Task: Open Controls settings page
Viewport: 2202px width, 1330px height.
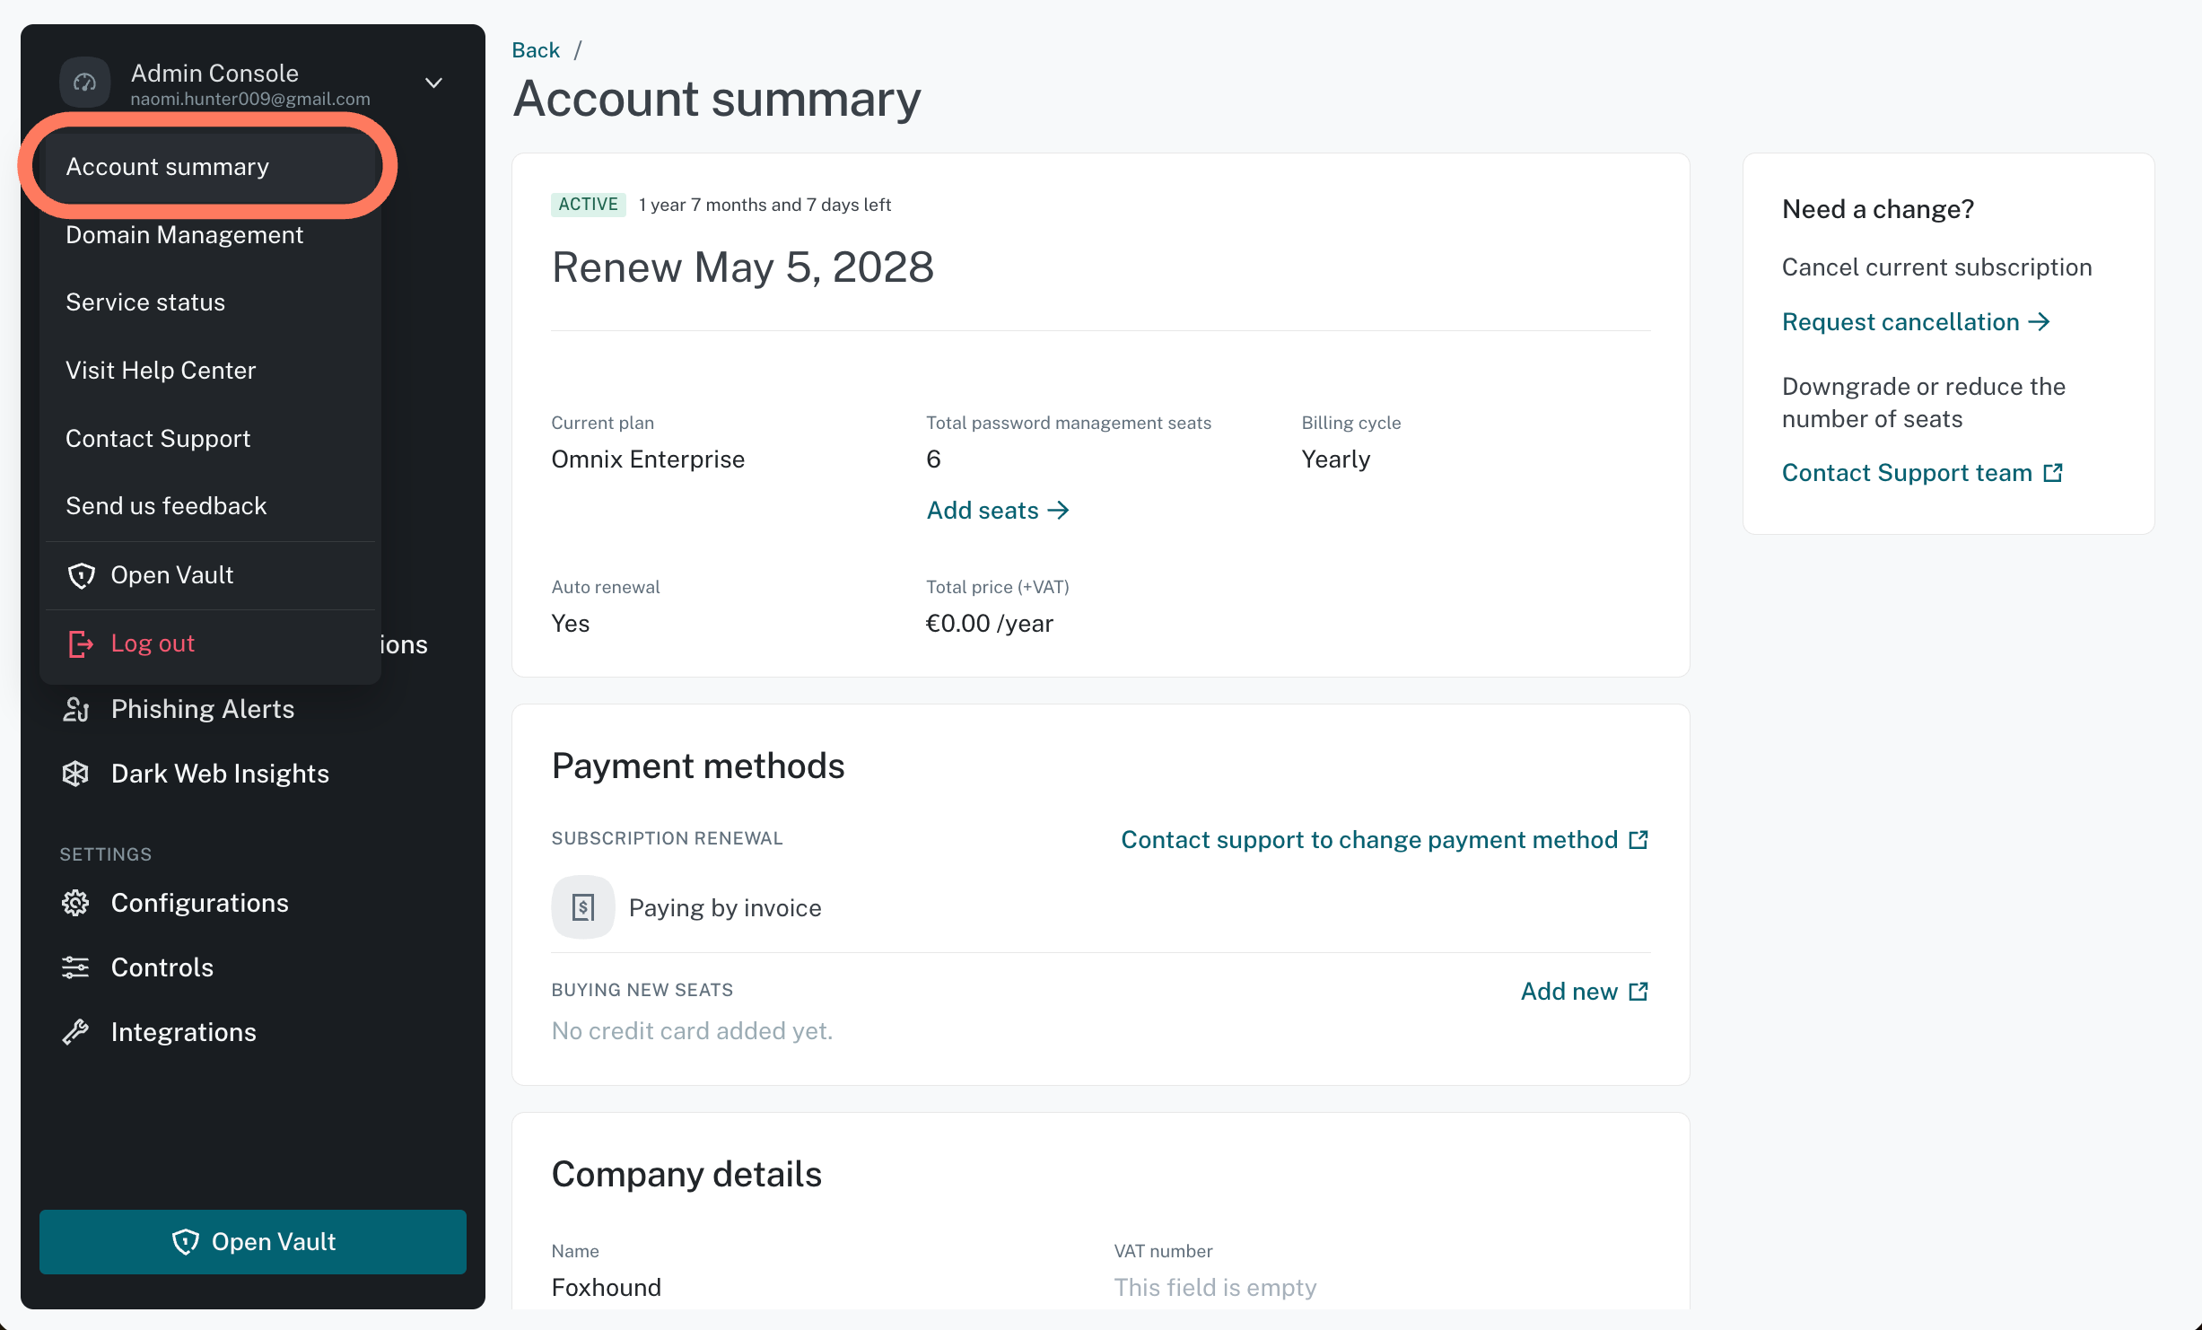Action: point(162,967)
